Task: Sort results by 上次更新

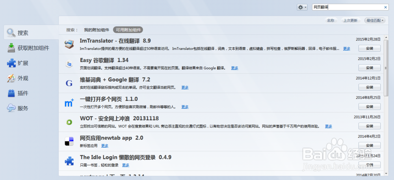Action: pos(351,20)
